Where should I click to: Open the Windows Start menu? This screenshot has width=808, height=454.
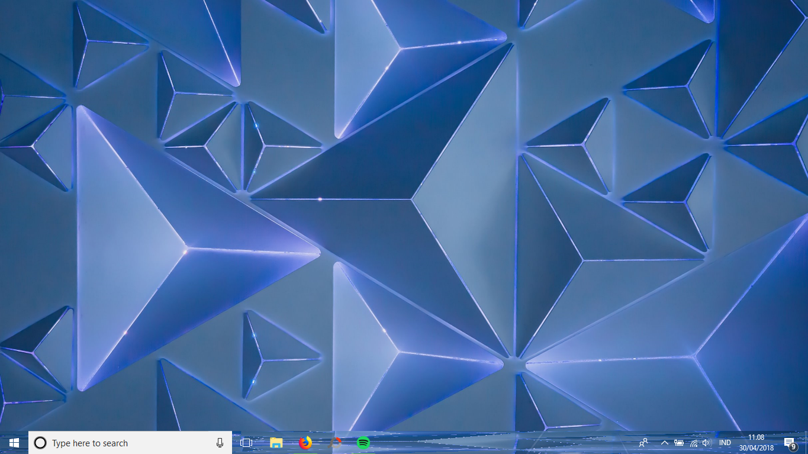(x=14, y=443)
